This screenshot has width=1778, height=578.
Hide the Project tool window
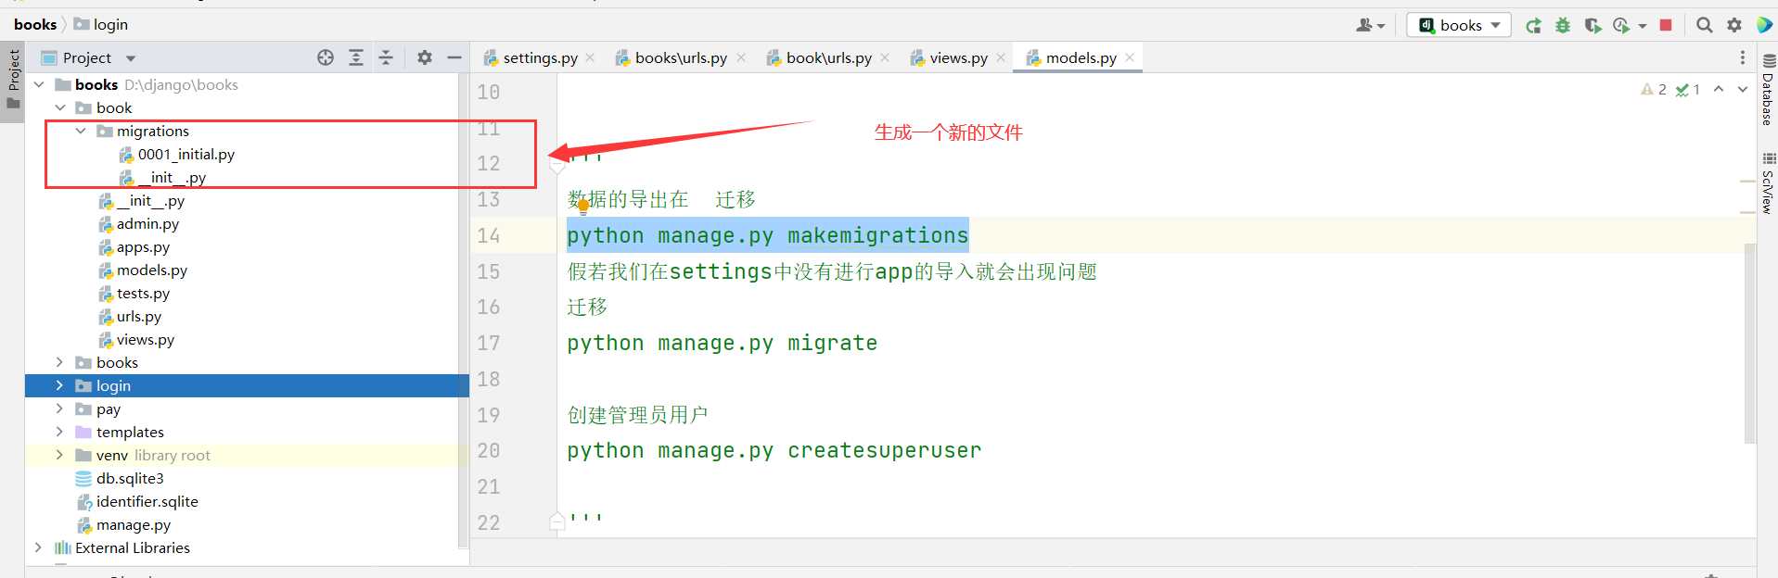click(454, 57)
